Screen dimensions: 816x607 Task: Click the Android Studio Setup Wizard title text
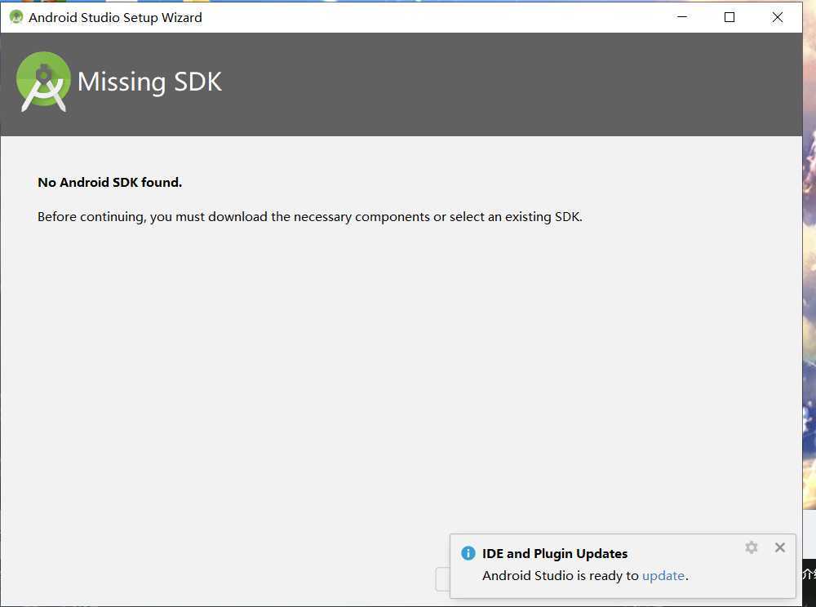116,18
